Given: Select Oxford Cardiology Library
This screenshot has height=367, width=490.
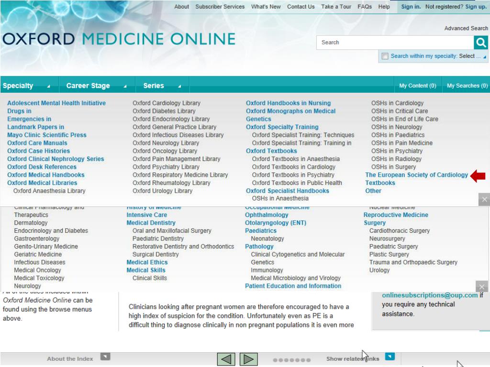Looking at the screenshot, I should (167, 103).
